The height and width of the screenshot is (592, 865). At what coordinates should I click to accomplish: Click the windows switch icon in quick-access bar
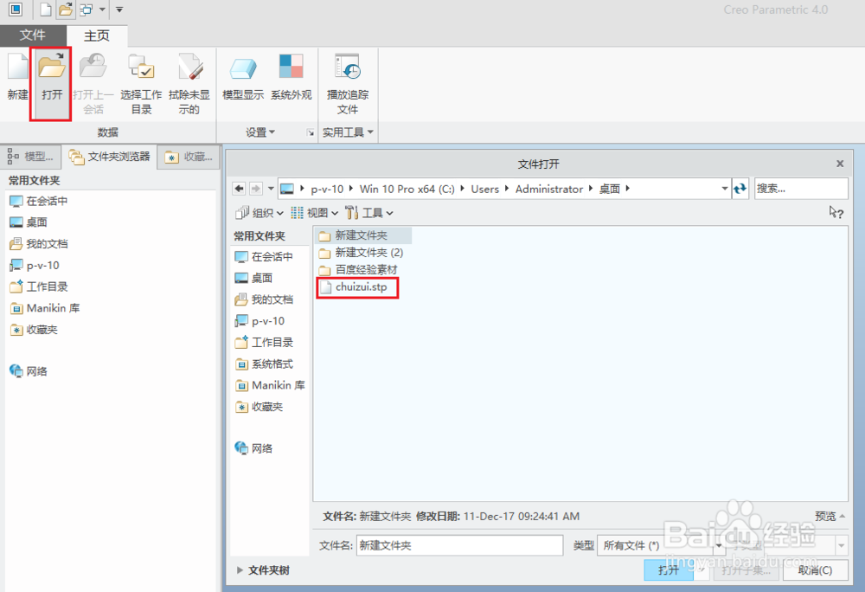pos(86,10)
